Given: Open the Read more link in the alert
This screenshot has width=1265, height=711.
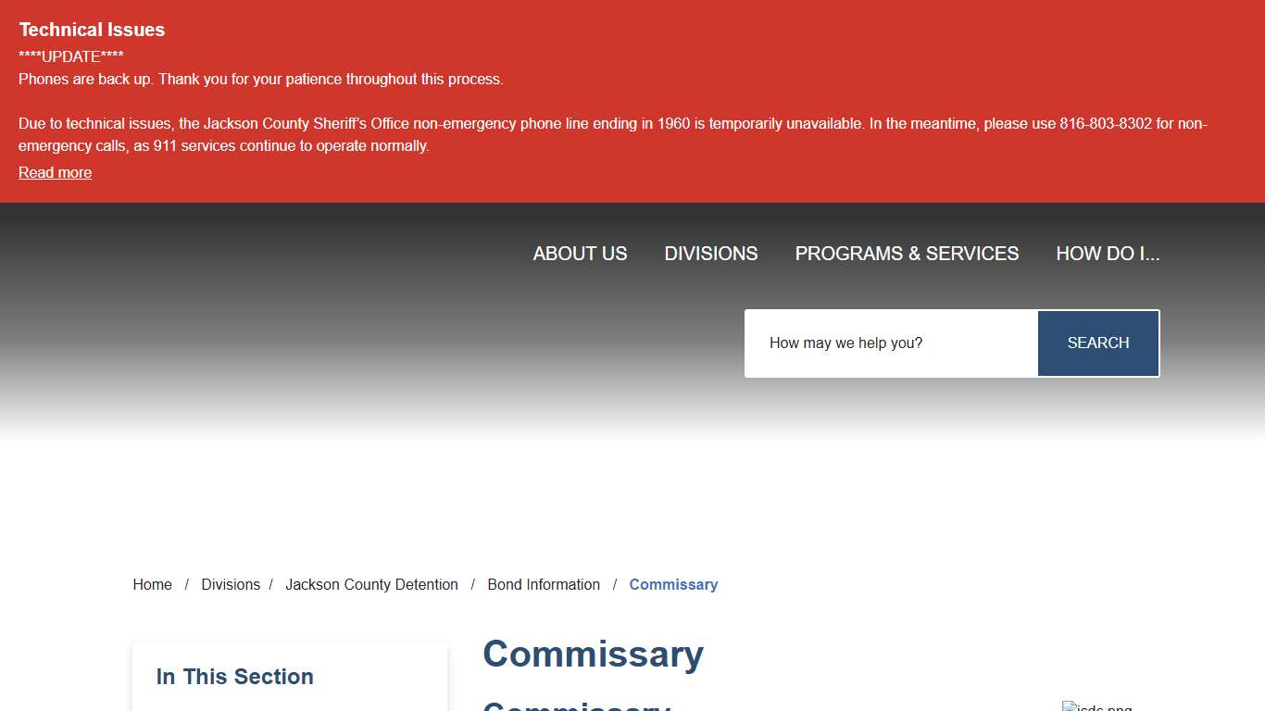Looking at the screenshot, I should 55,172.
